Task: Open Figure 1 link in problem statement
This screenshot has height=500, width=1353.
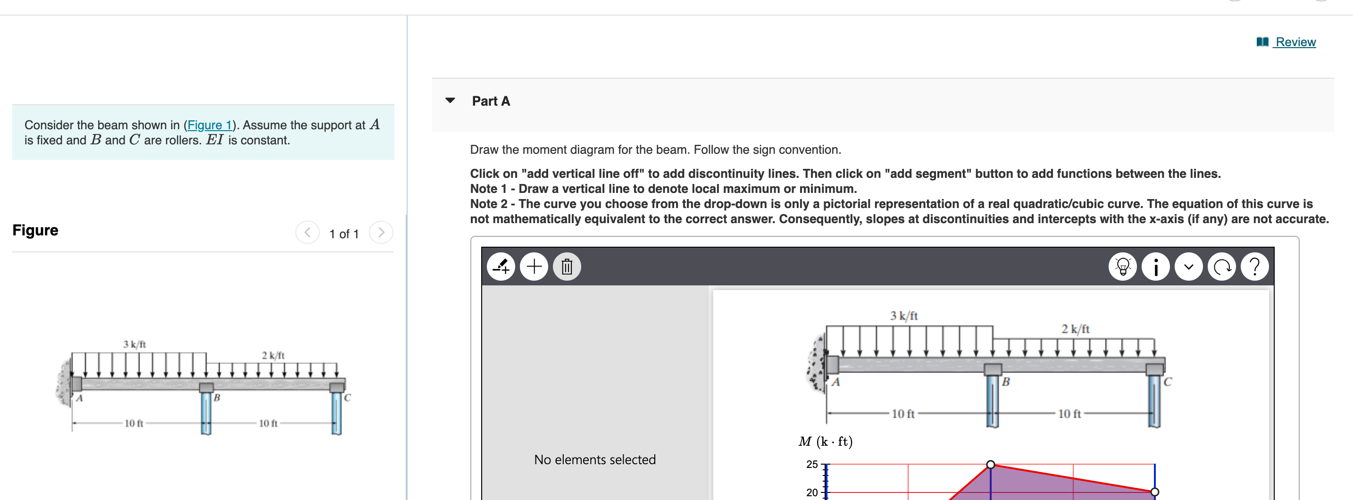Action: click(x=209, y=125)
